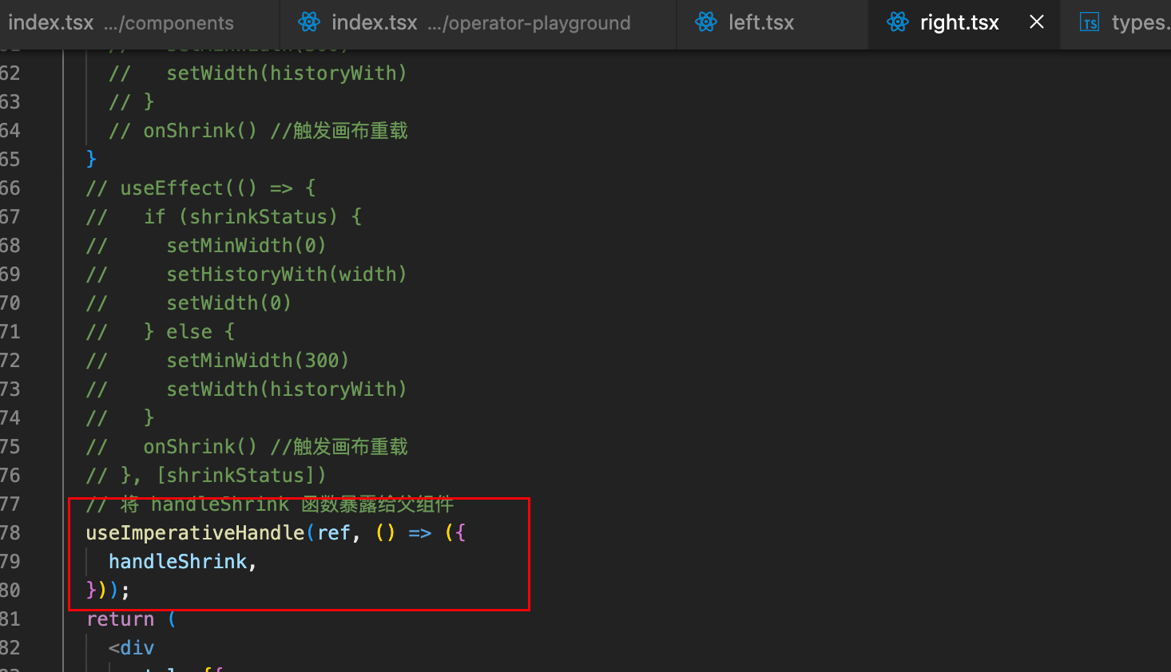Click line number 81 in the gutter
This screenshot has width=1171, height=672.
click(x=10, y=619)
